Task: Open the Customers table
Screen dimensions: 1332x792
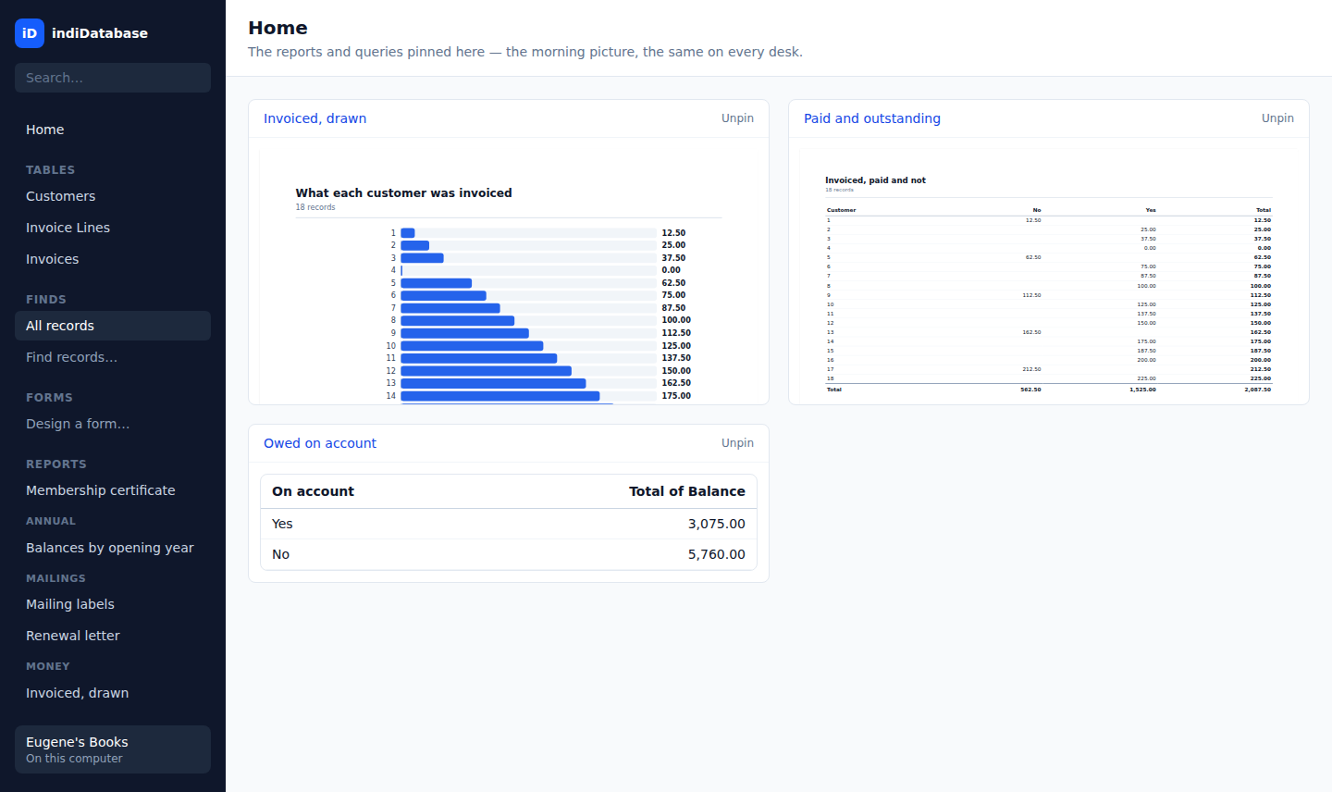Action: [x=113, y=196]
